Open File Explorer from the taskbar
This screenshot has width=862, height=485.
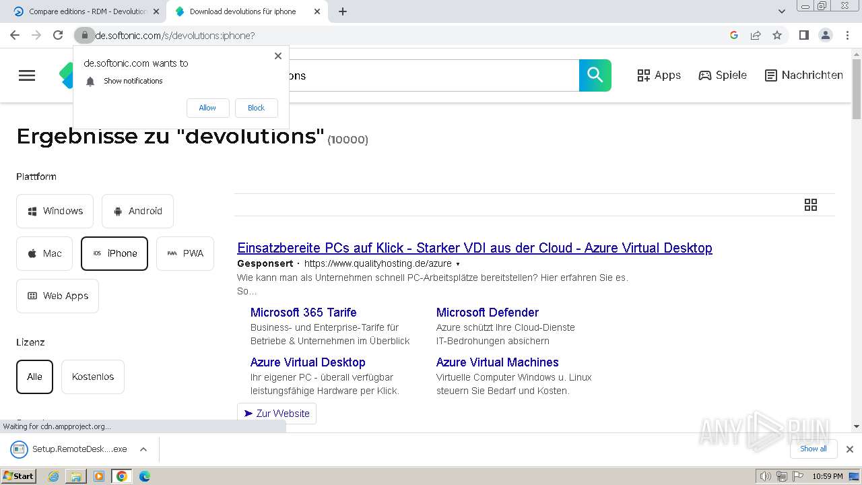point(76,476)
